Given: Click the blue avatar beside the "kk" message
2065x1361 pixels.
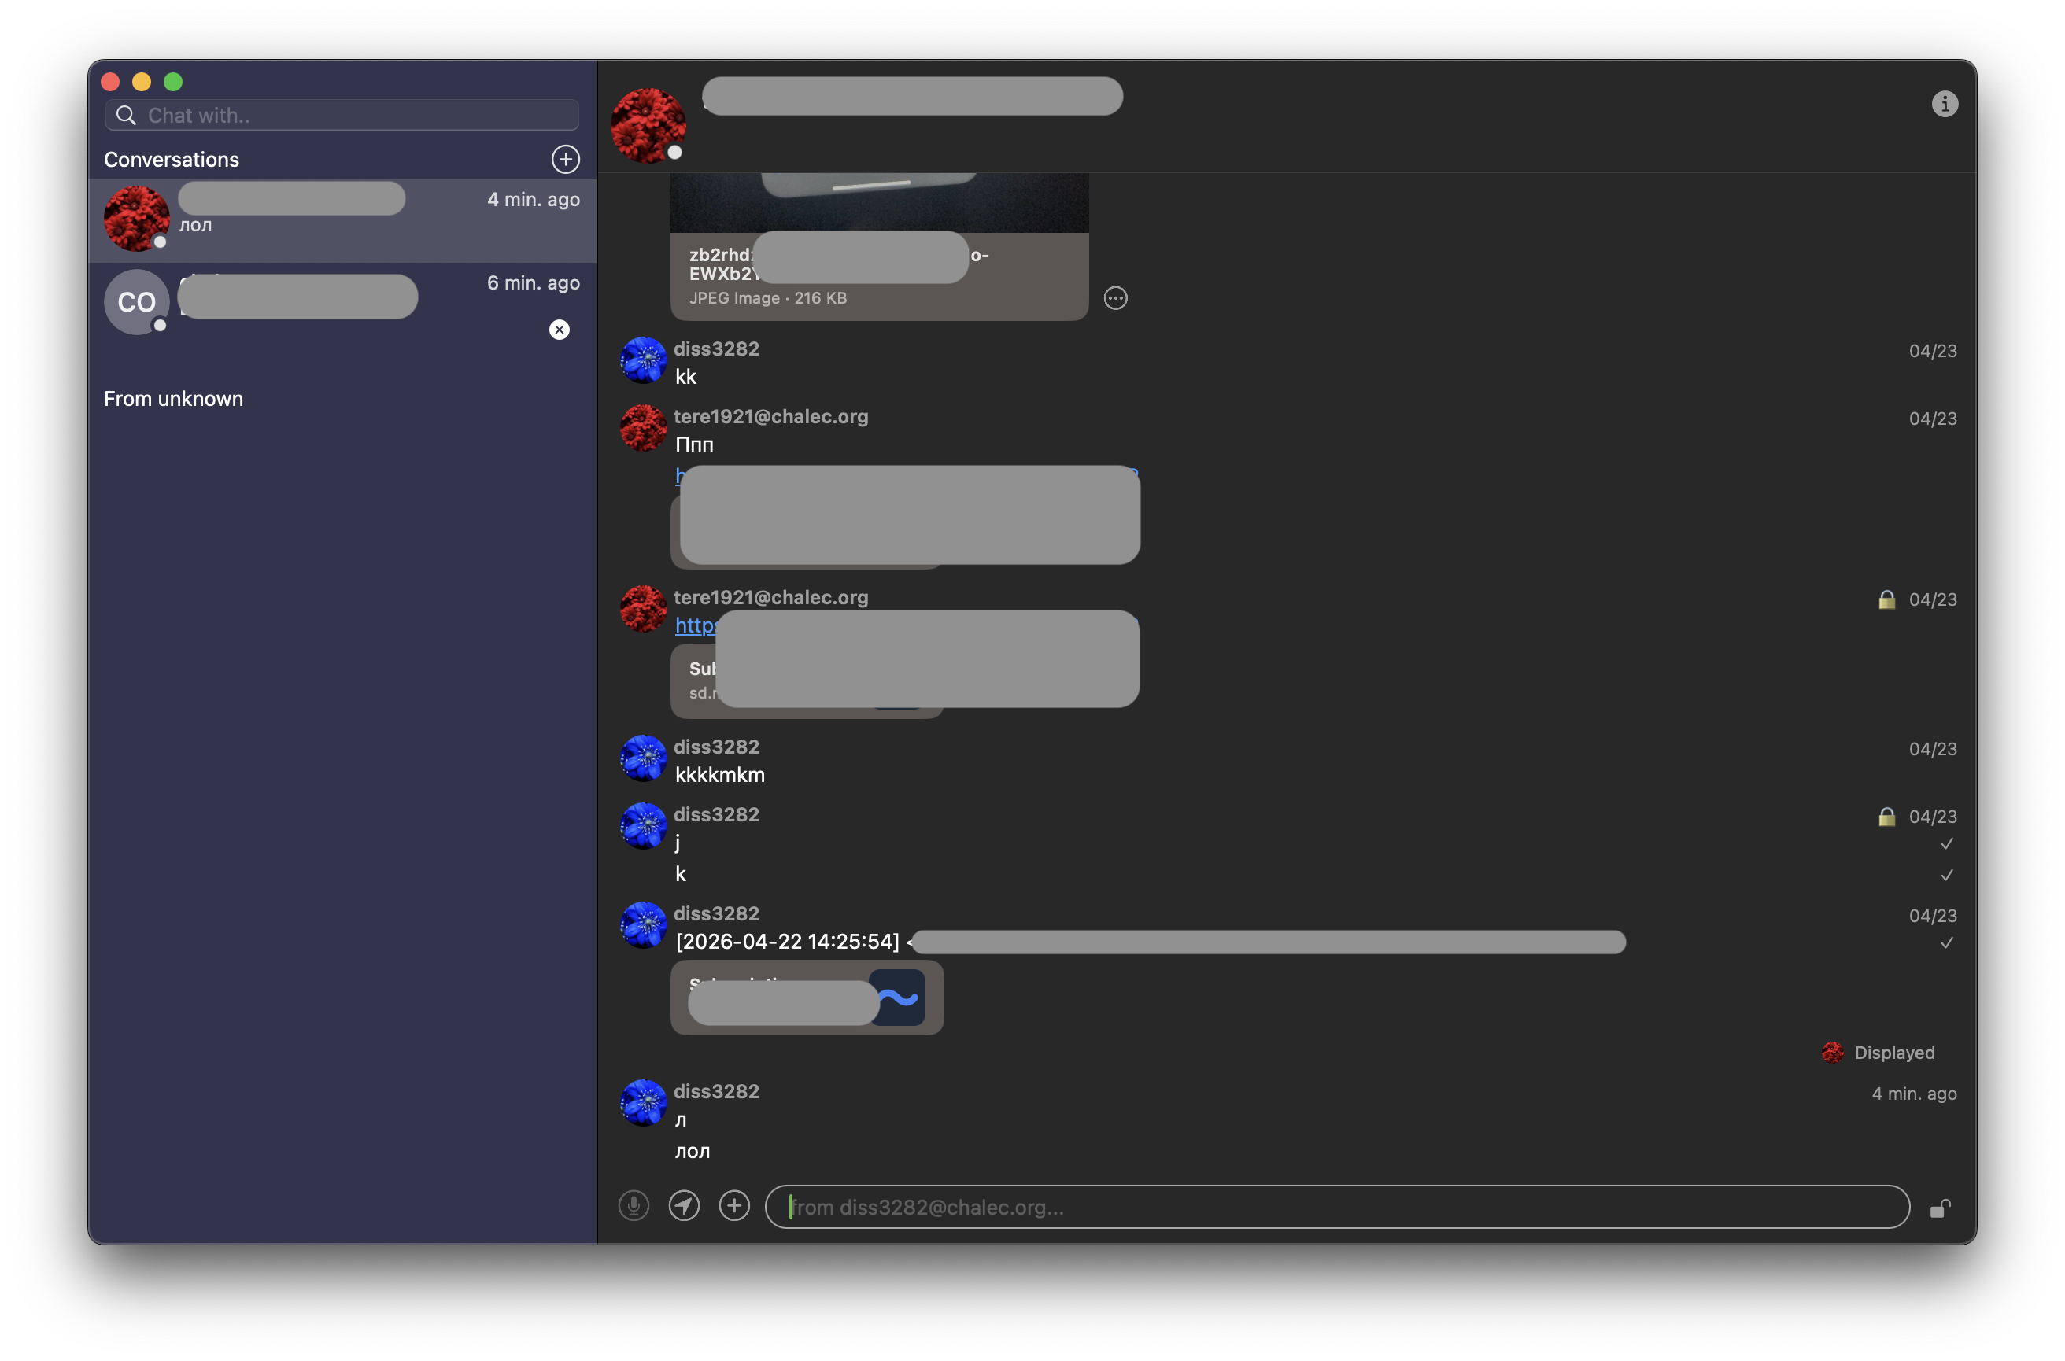Looking at the screenshot, I should 643,360.
